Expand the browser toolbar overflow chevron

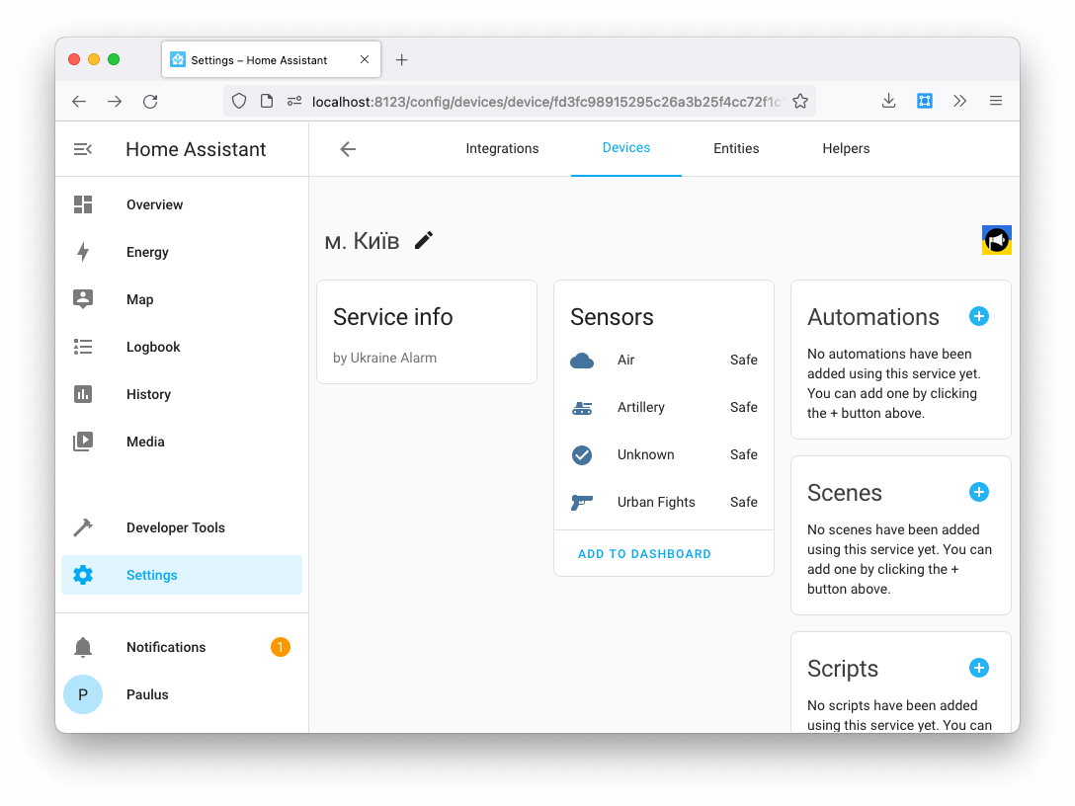(x=959, y=100)
